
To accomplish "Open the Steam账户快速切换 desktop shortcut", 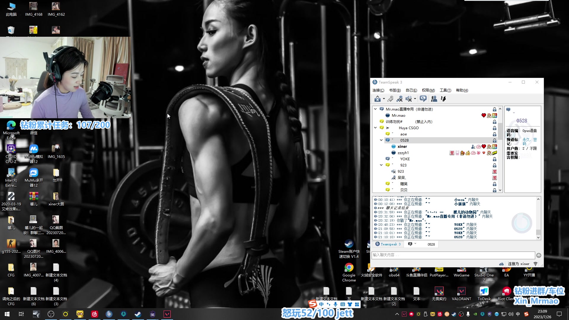I will [349, 249].
